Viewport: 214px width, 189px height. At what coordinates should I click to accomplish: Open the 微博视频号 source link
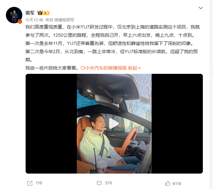point(64,20)
